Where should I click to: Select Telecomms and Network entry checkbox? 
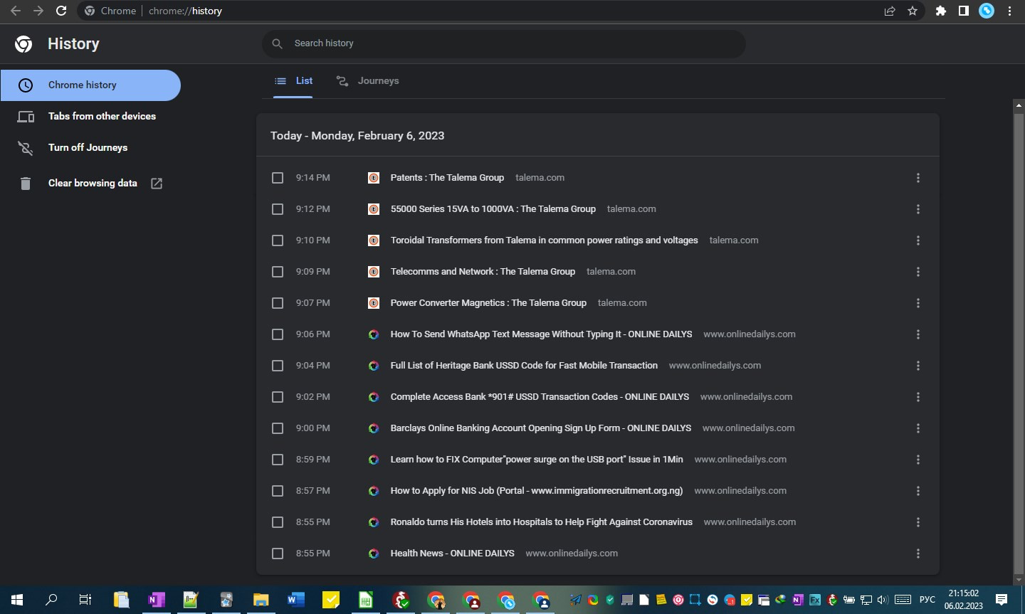[278, 272]
